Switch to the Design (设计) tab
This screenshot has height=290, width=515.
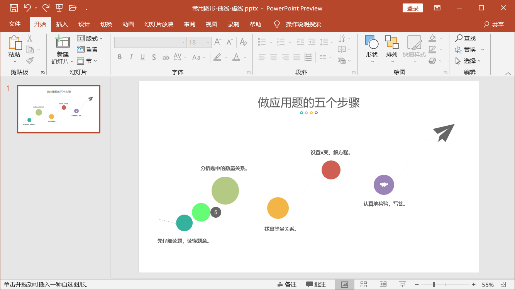point(84,24)
